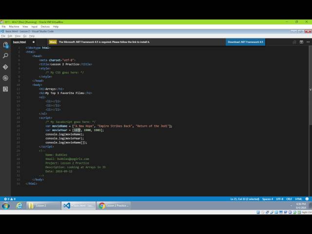
Task: Click the "A New Hope" string in movieName
Action: [84, 126]
